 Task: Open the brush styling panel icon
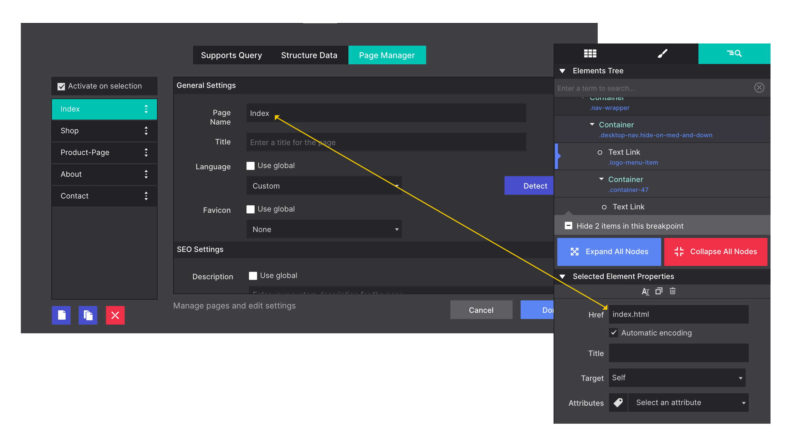tap(662, 53)
